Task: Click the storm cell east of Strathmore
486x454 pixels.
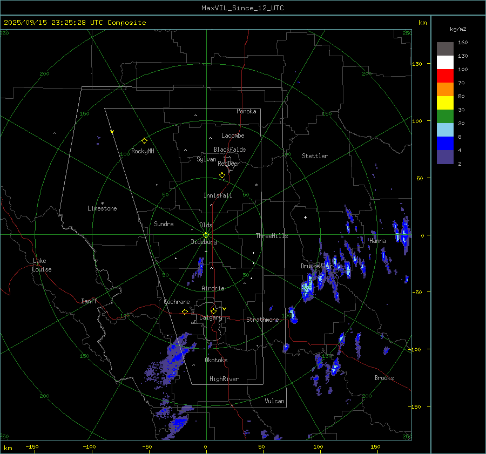Action: click(293, 315)
